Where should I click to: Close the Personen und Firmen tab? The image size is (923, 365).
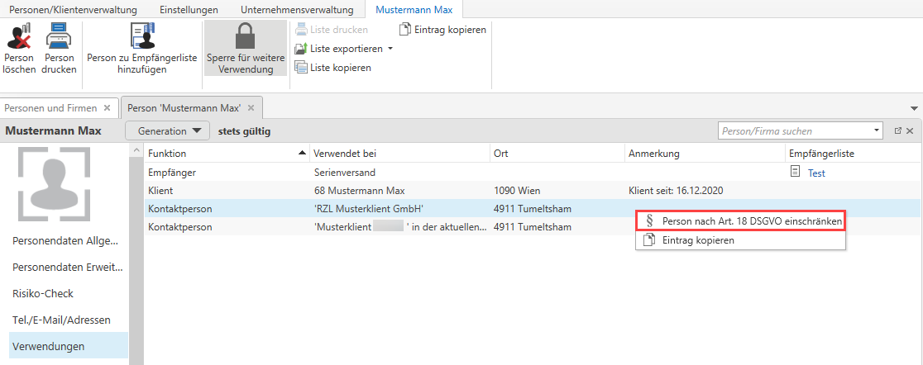click(107, 108)
